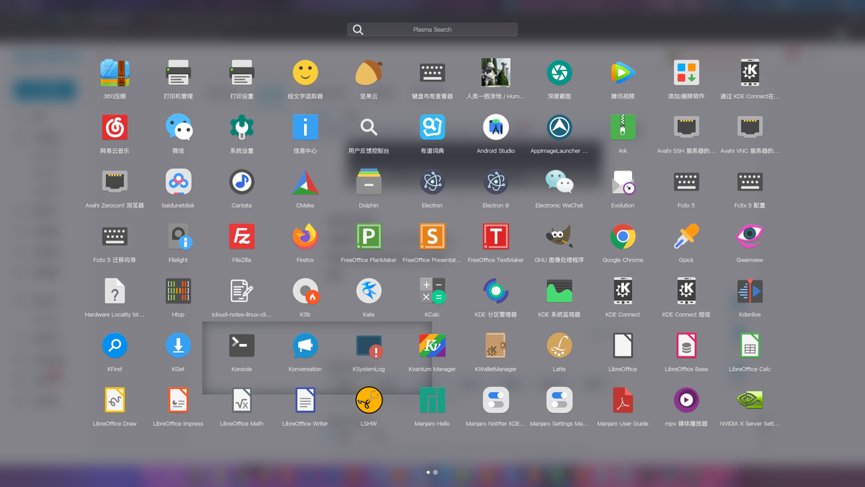Viewport: 865px width, 487px height.
Task: Launch 有道词典 dictionary
Action: [432, 128]
